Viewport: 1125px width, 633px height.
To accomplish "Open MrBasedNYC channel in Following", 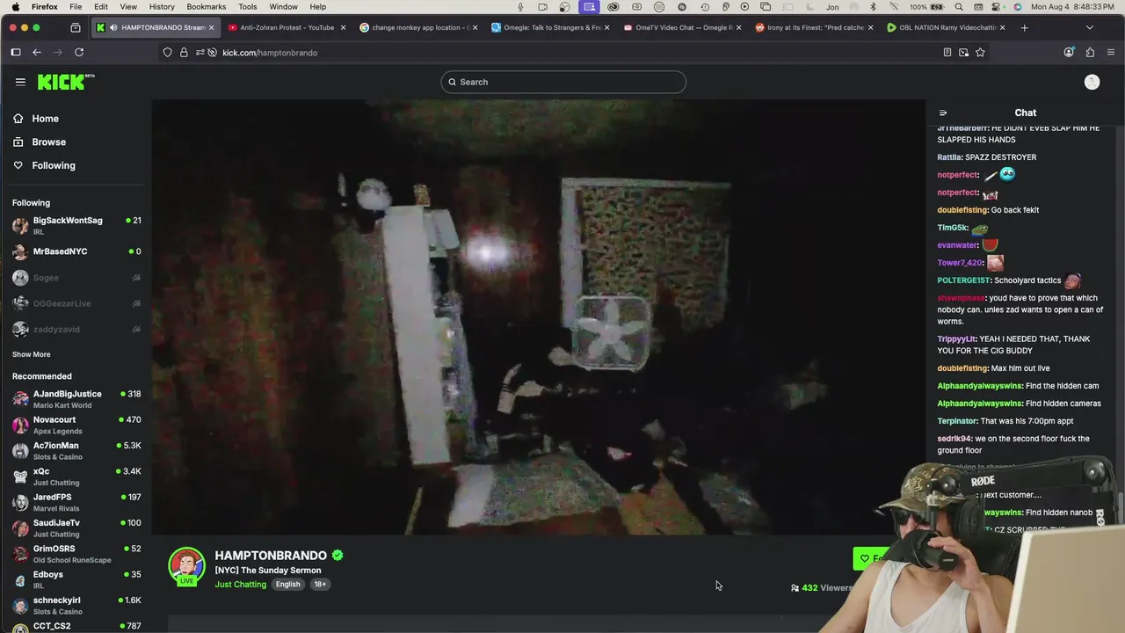I will point(76,251).
